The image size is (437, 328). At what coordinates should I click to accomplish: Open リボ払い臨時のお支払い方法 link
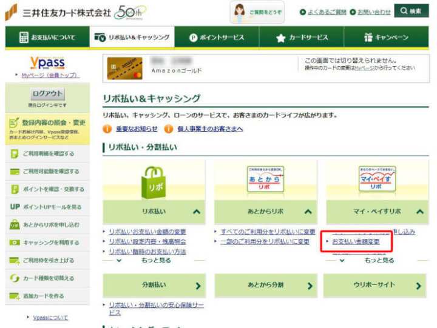[x=147, y=252]
